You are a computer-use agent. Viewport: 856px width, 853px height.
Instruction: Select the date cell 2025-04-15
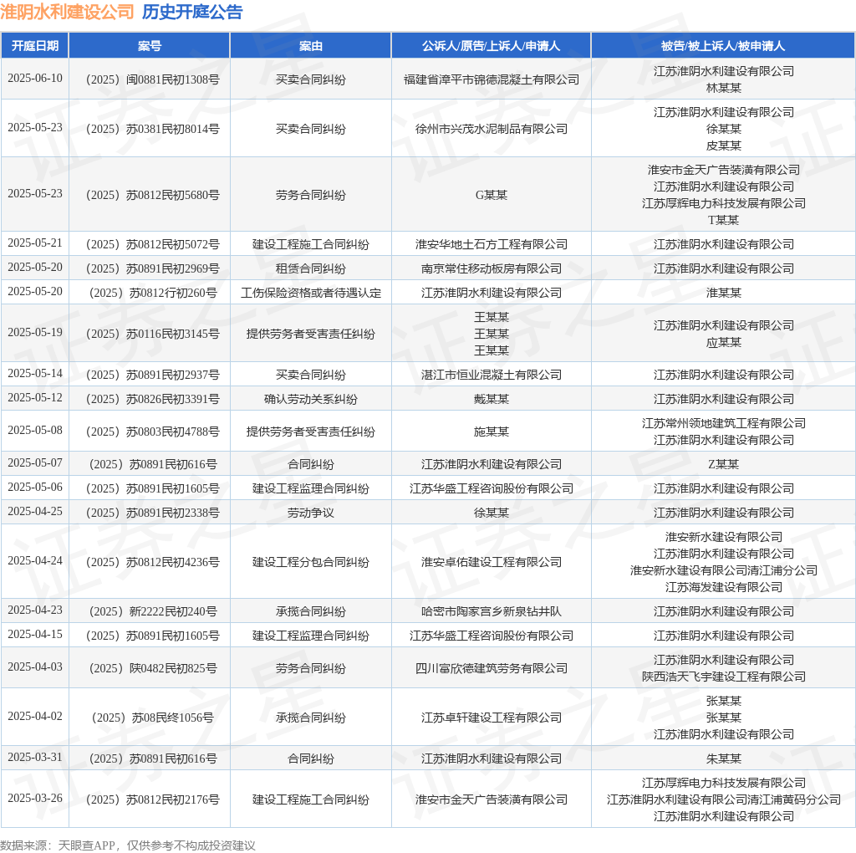(x=35, y=635)
